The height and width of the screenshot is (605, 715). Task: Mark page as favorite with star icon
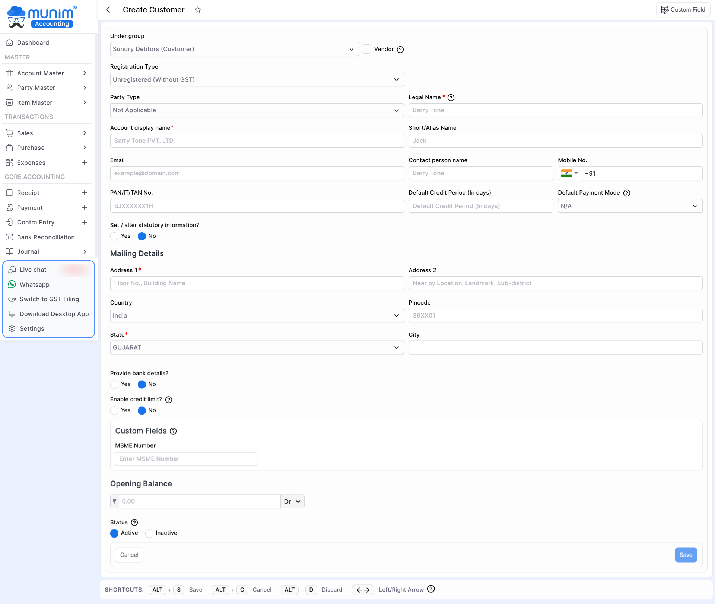198,10
